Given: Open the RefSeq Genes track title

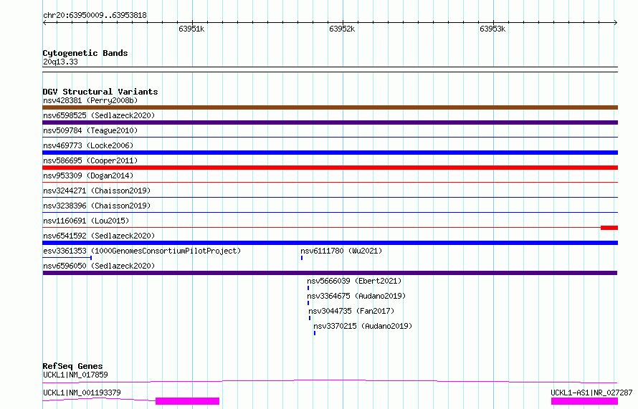Looking at the screenshot, I should [72, 366].
